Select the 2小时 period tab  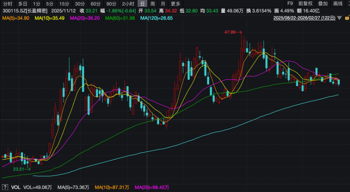click(x=128, y=3)
